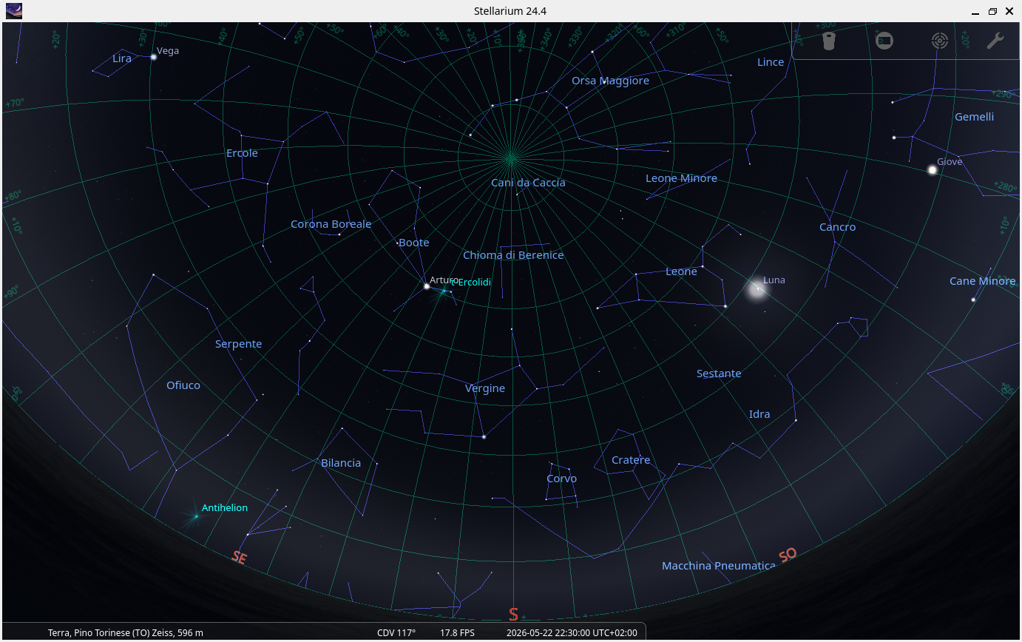Select the Antihelion radiant marker

195,516
